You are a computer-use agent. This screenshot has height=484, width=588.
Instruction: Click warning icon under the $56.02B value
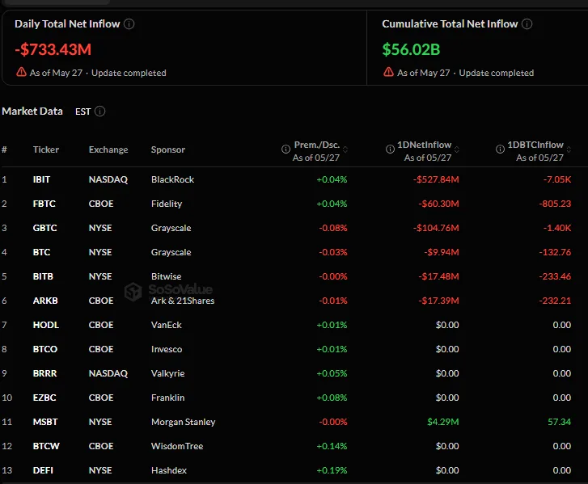click(x=388, y=72)
